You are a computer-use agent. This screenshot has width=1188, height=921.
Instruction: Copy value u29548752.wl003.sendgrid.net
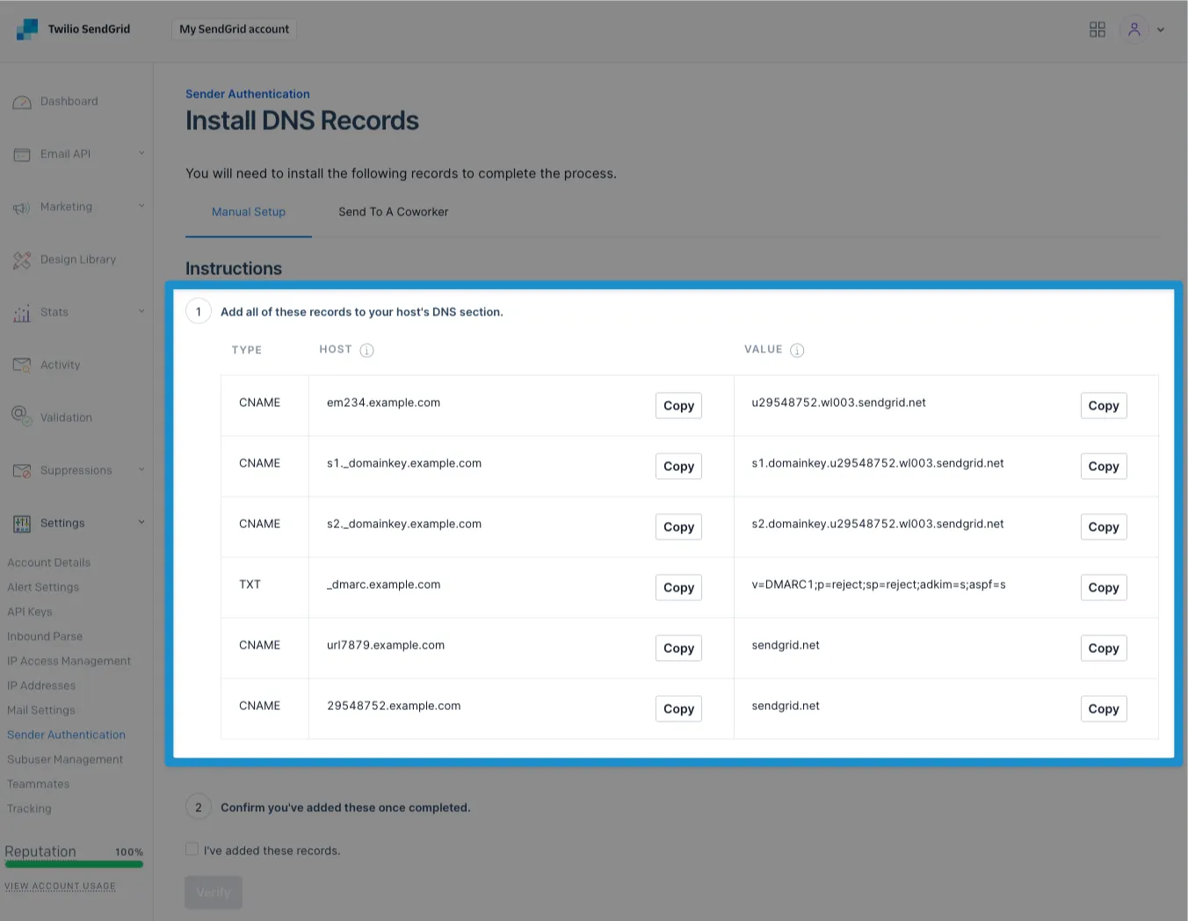[x=1104, y=405]
